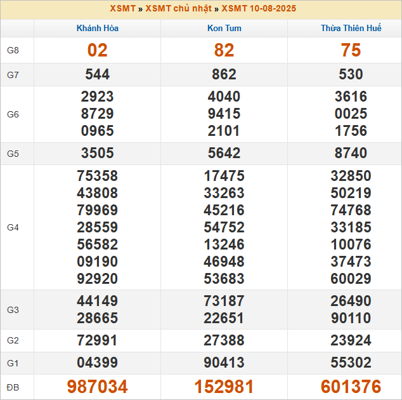Select the G8 result 82
The width and height of the screenshot is (402, 400).
tap(224, 51)
